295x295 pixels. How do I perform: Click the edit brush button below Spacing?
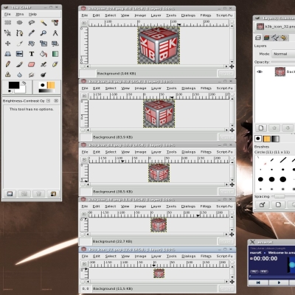point(262,204)
